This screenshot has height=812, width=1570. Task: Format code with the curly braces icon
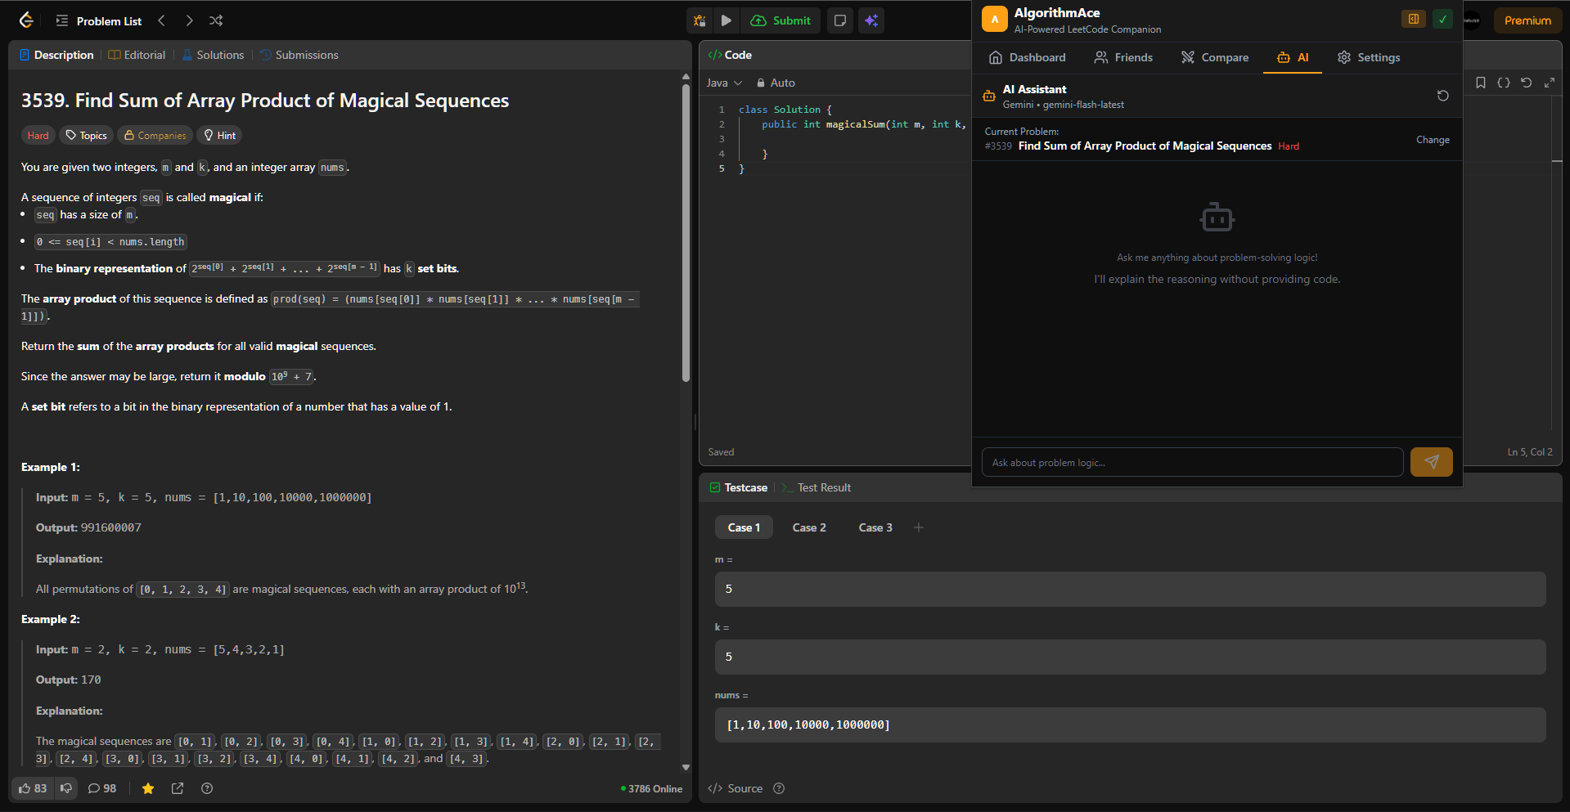coord(1503,83)
